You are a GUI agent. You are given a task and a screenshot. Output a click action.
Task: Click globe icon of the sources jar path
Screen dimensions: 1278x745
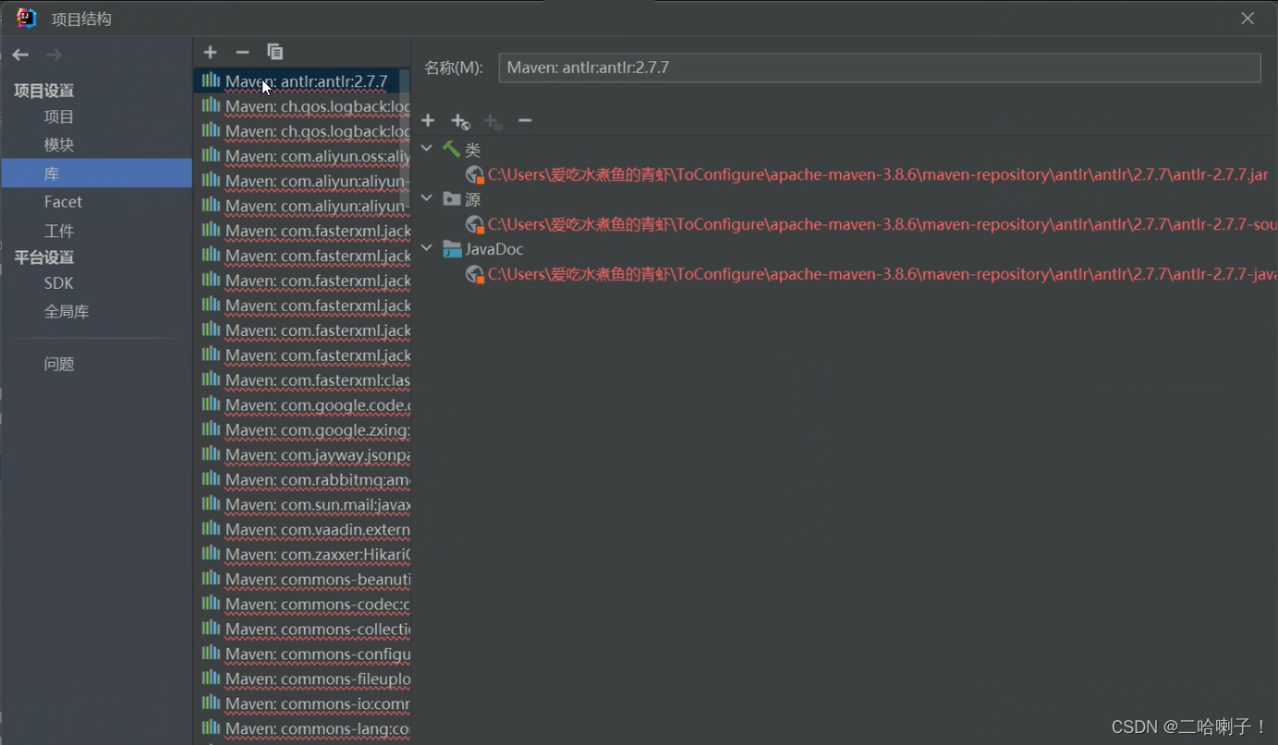(475, 224)
